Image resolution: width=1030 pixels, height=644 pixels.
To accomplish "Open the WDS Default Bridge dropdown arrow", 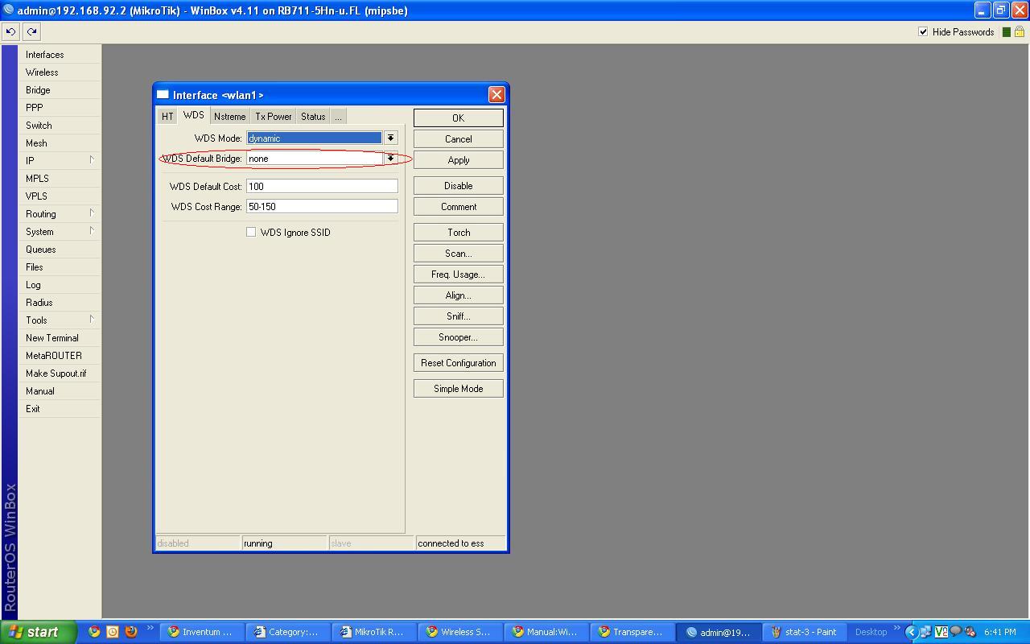I will (390, 159).
